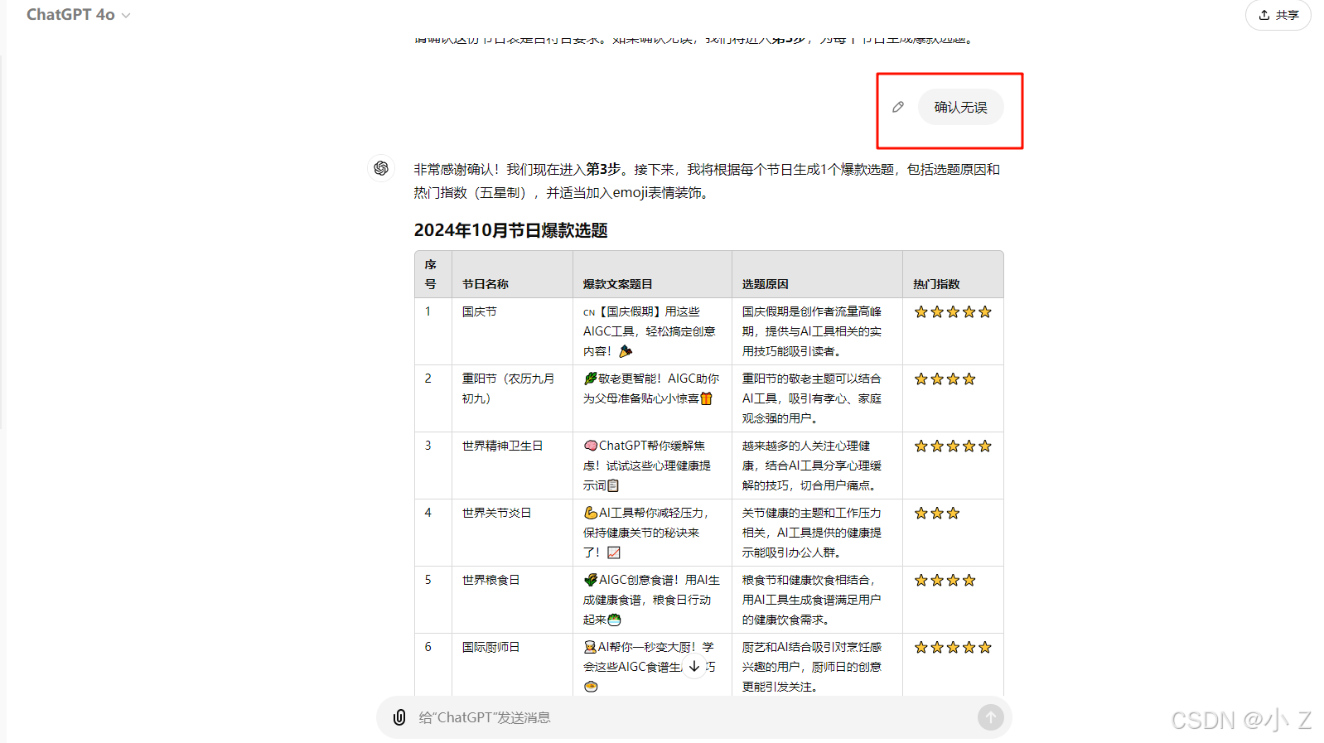Click the AI工具帮你减轻压力 title cell
Image resolution: width=1324 pixels, height=743 pixels.
[652, 533]
